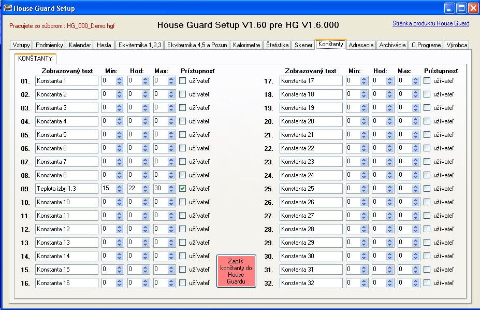Click the Konstanta 15 name field
480x310 pixels.
click(67, 270)
